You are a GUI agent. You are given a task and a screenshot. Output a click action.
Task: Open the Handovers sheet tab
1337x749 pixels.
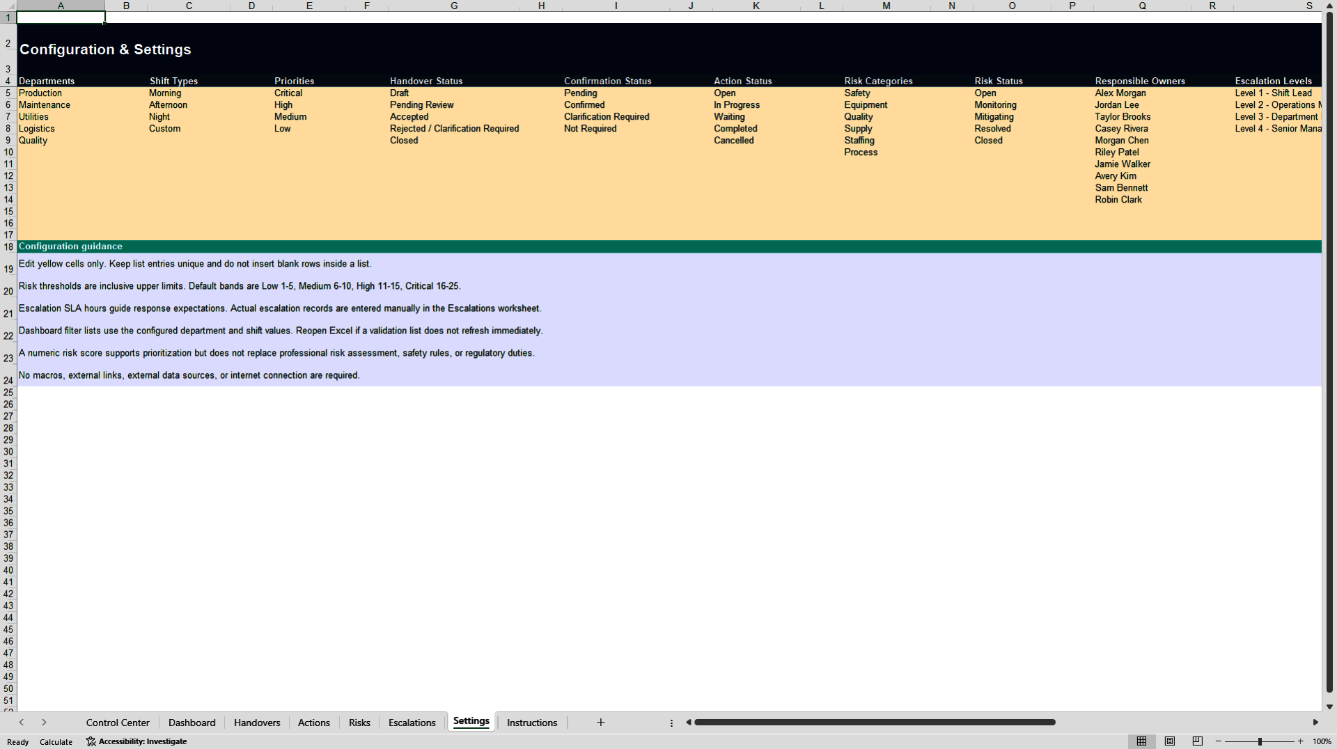(x=257, y=723)
